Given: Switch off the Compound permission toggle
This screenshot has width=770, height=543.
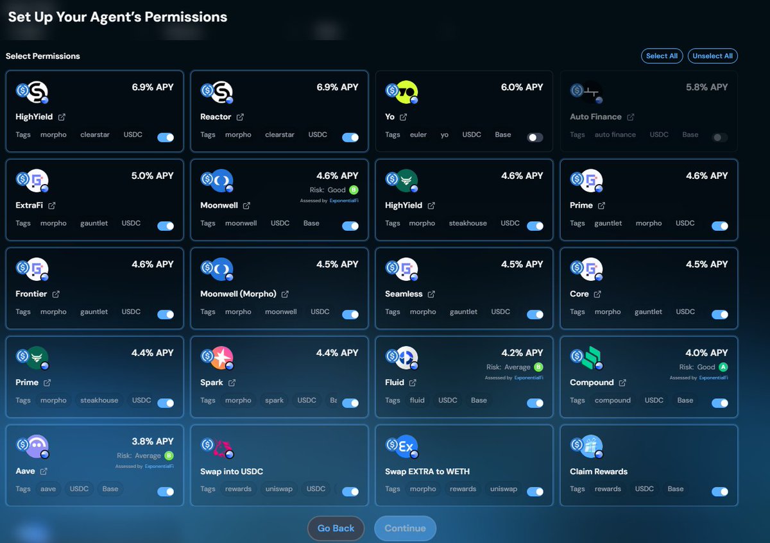Looking at the screenshot, I should click(720, 403).
